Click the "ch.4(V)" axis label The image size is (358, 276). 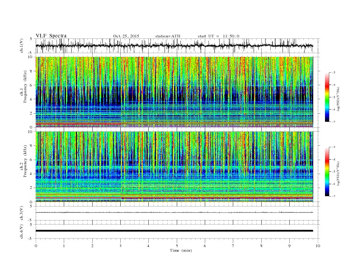click(21, 231)
